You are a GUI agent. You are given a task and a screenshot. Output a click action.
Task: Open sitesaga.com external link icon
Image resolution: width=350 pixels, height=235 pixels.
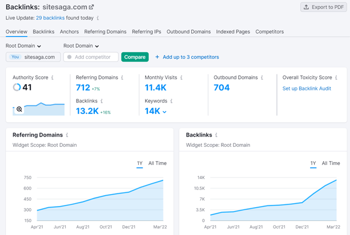[x=91, y=7]
